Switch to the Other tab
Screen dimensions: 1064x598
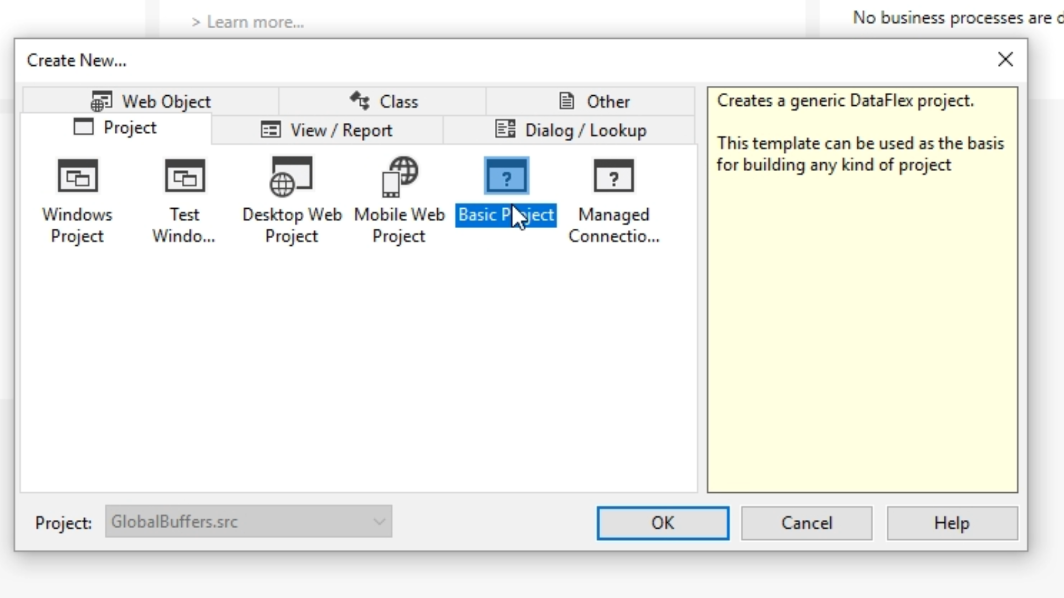(x=594, y=101)
